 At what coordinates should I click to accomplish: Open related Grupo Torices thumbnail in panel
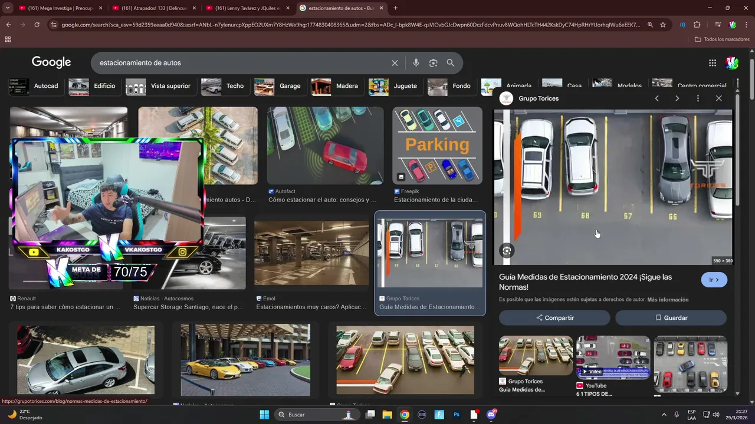click(536, 355)
